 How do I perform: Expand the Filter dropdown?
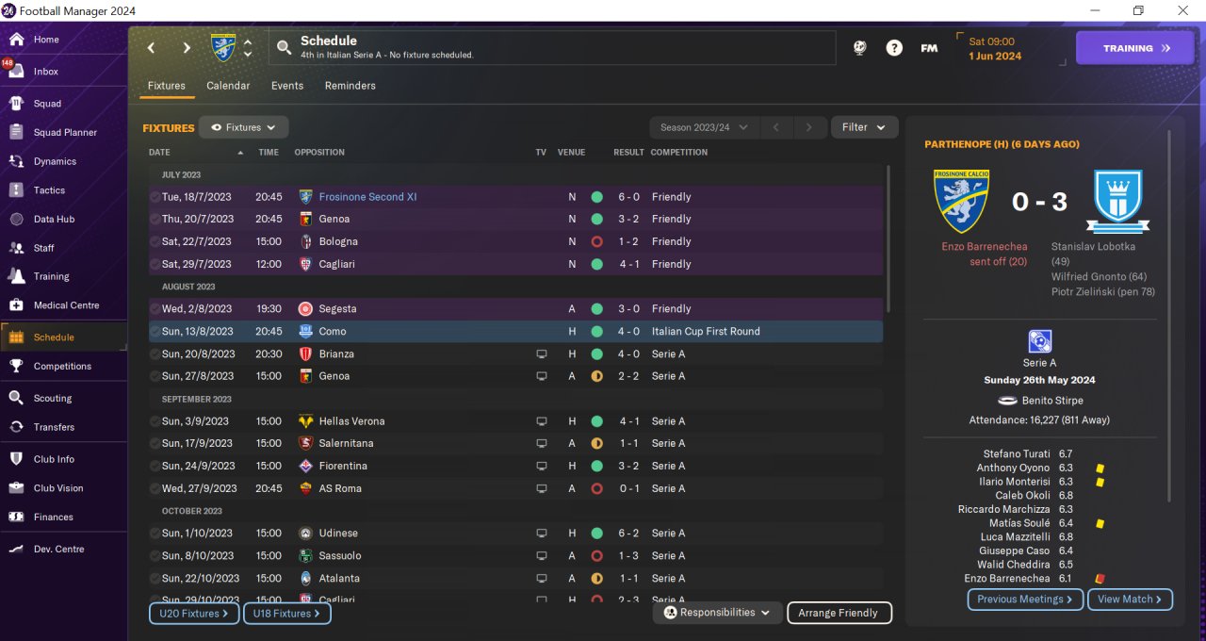(864, 127)
